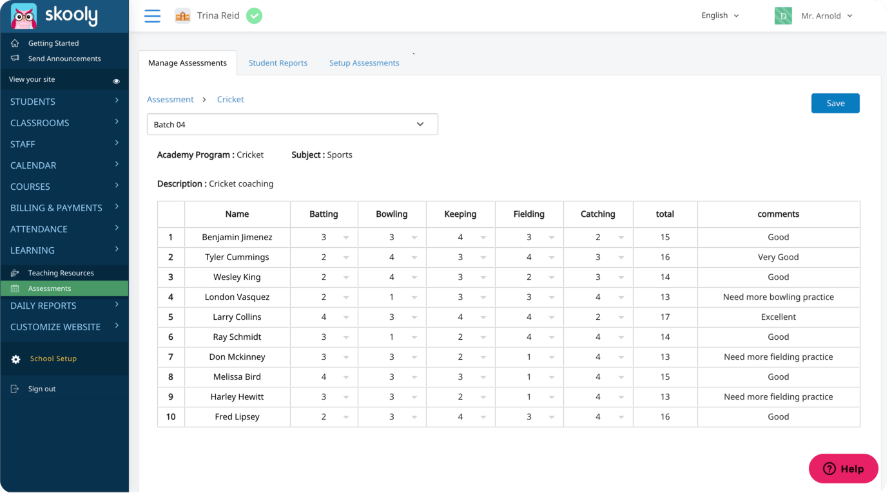Open Benjamin Jimenez's Batting score dropdown

pyautogui.click(x=345, y=237)
